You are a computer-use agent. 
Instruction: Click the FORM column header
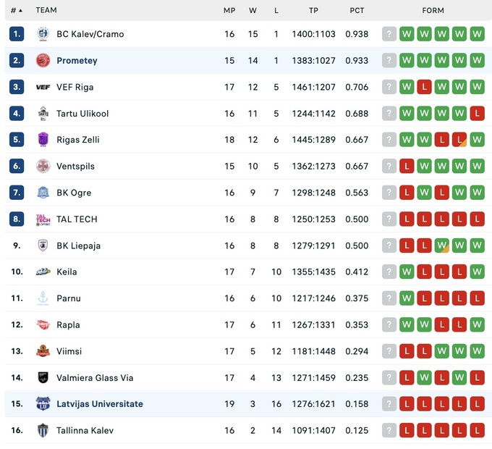tap(433, 11)
